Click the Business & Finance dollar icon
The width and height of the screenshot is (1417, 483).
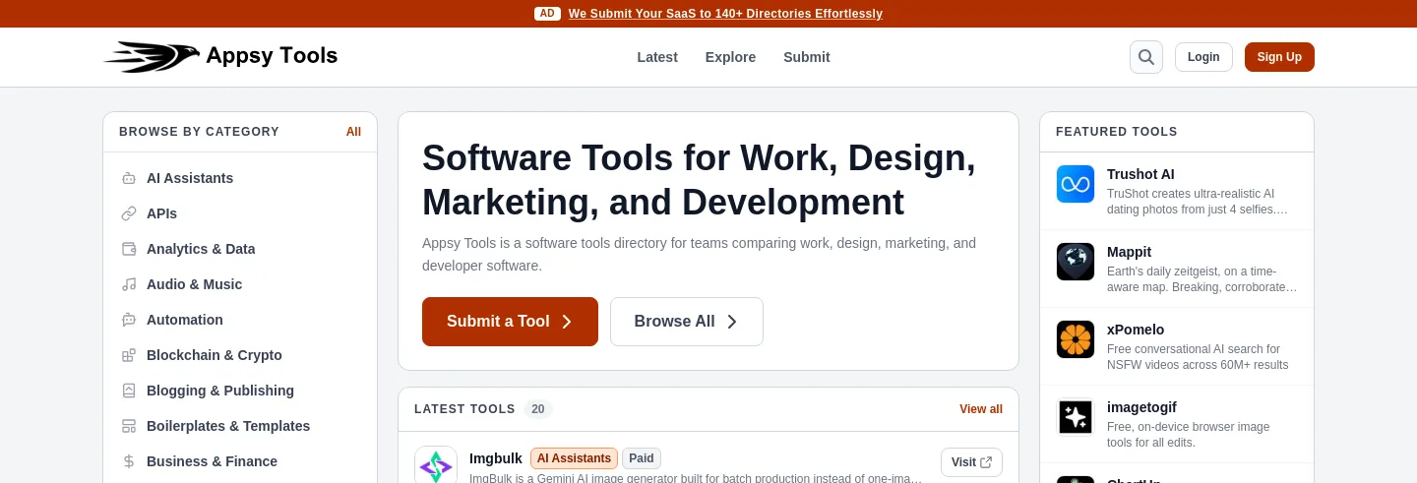point(129,461)
